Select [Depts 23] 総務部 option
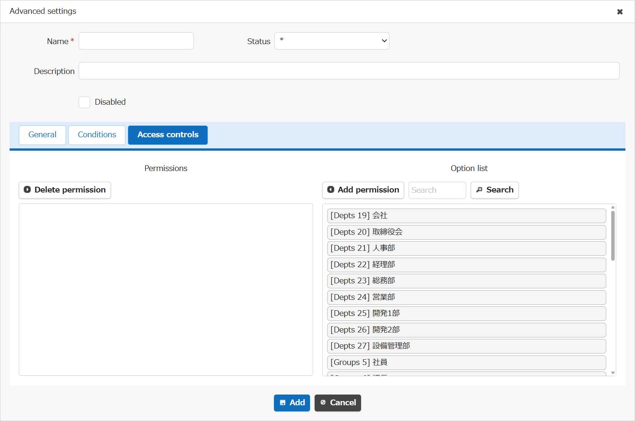Viewport: 635px width, 421px height. click(467, 281)
